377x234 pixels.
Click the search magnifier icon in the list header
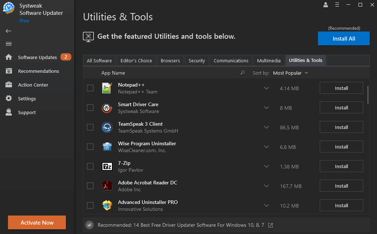(242, 73)
